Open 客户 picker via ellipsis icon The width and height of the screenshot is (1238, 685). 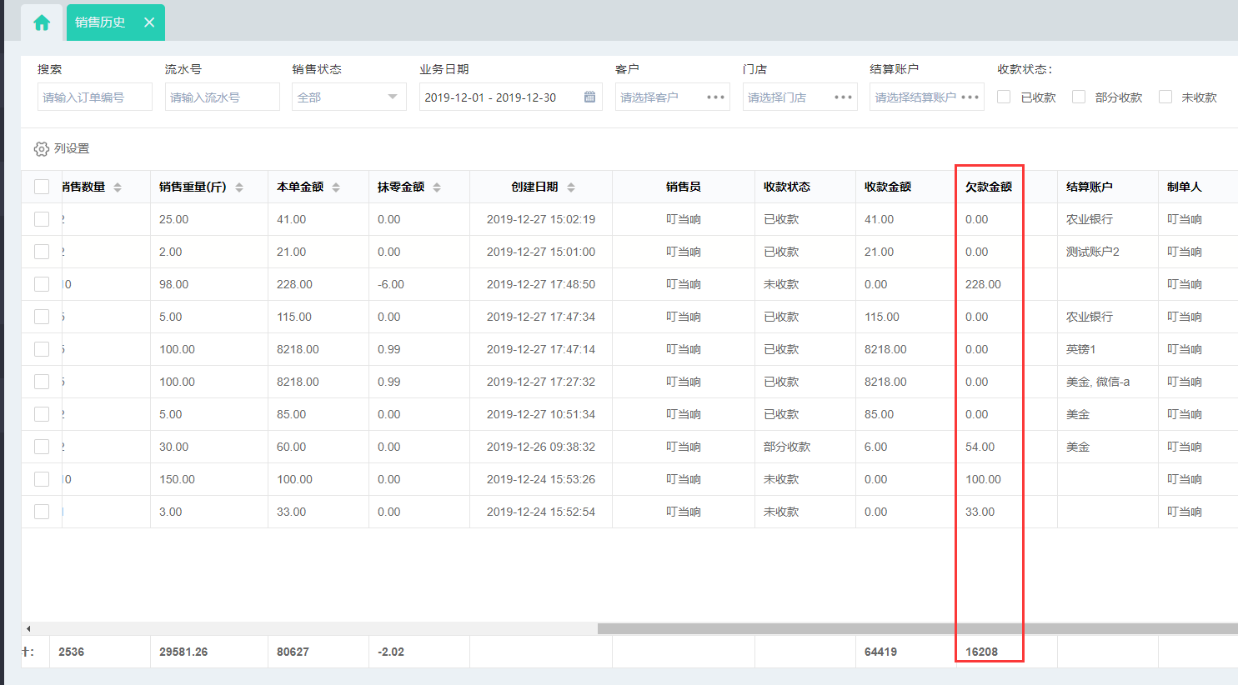715,97
